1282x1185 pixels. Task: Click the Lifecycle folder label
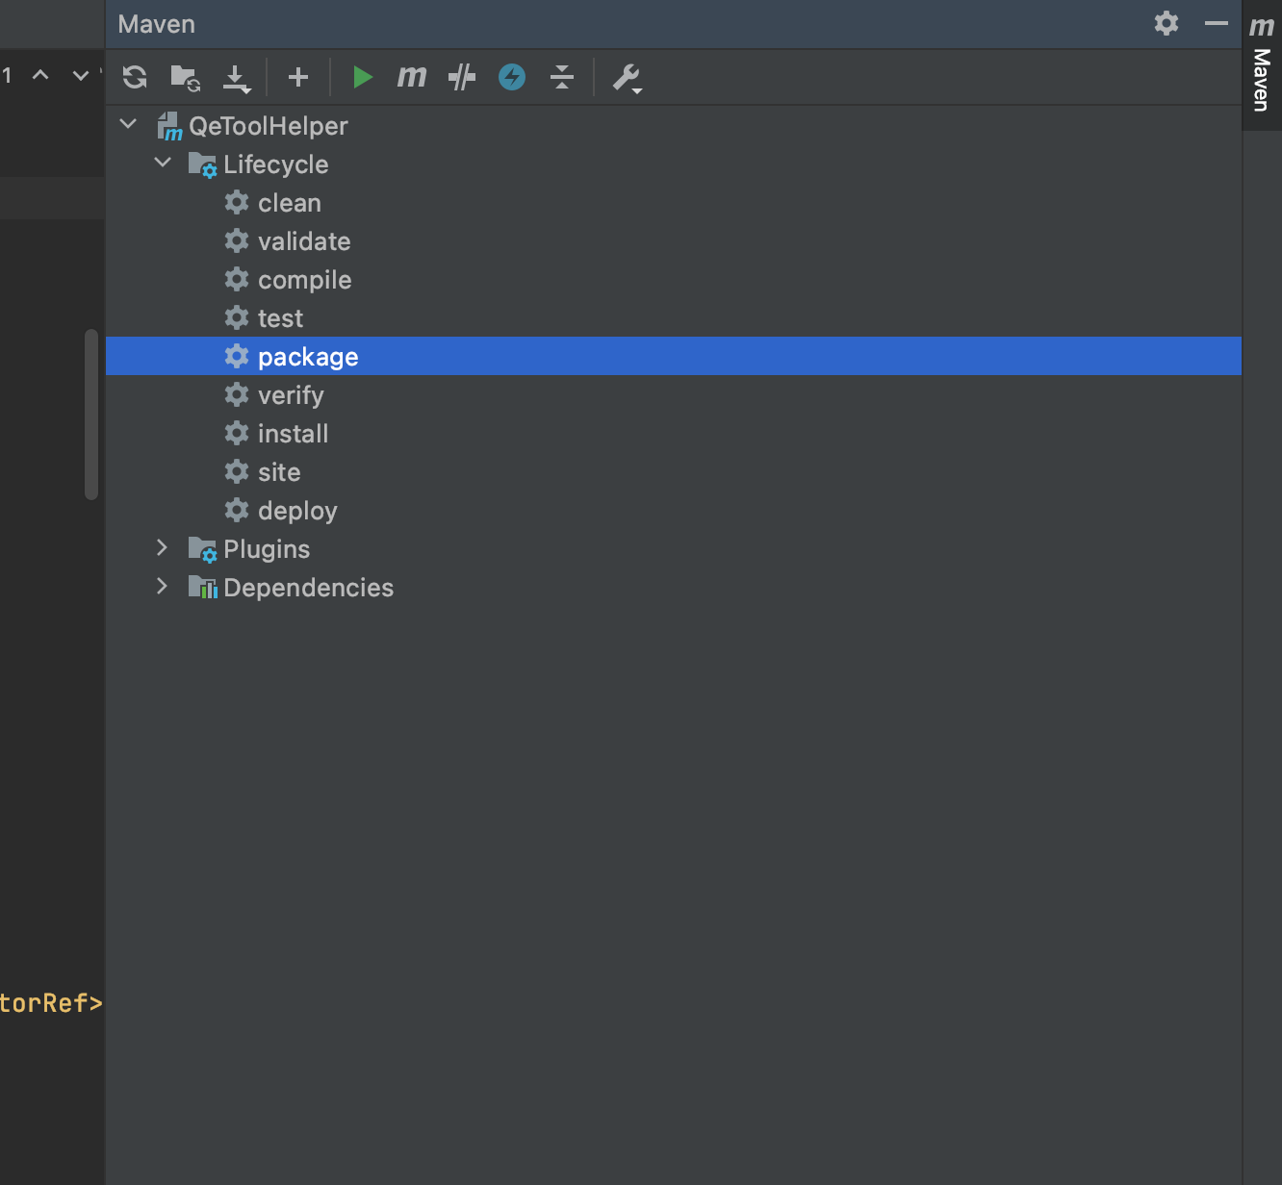pyautogui.click(x=276, y=164)
